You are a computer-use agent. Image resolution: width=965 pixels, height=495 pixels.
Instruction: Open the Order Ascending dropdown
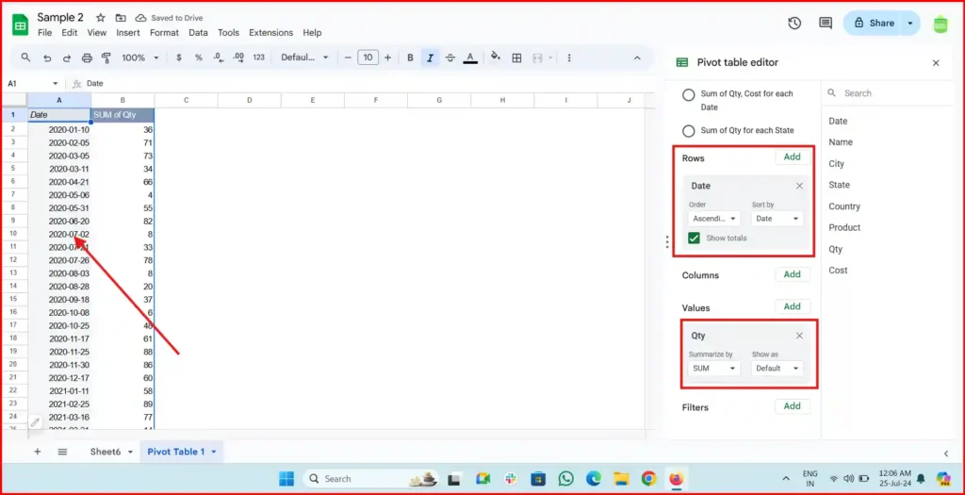coord(714,219)
